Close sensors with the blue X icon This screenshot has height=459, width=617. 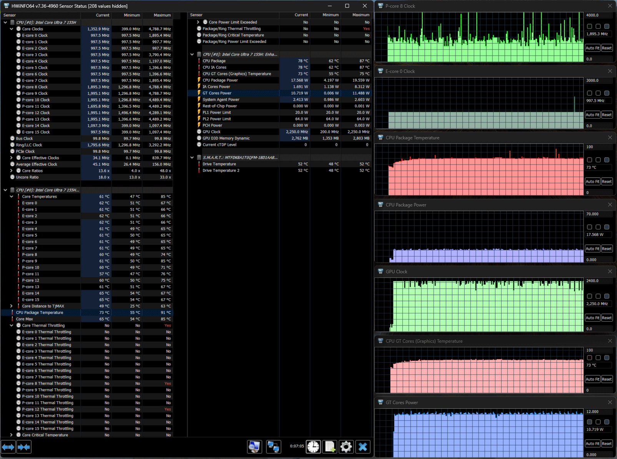(x=363, y=447)
